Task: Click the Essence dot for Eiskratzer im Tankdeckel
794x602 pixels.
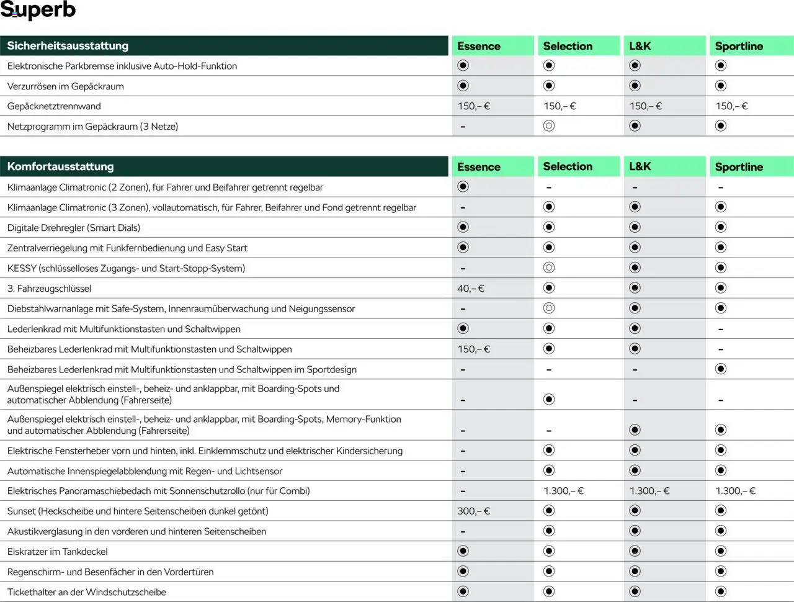Action: pos(463,551)
